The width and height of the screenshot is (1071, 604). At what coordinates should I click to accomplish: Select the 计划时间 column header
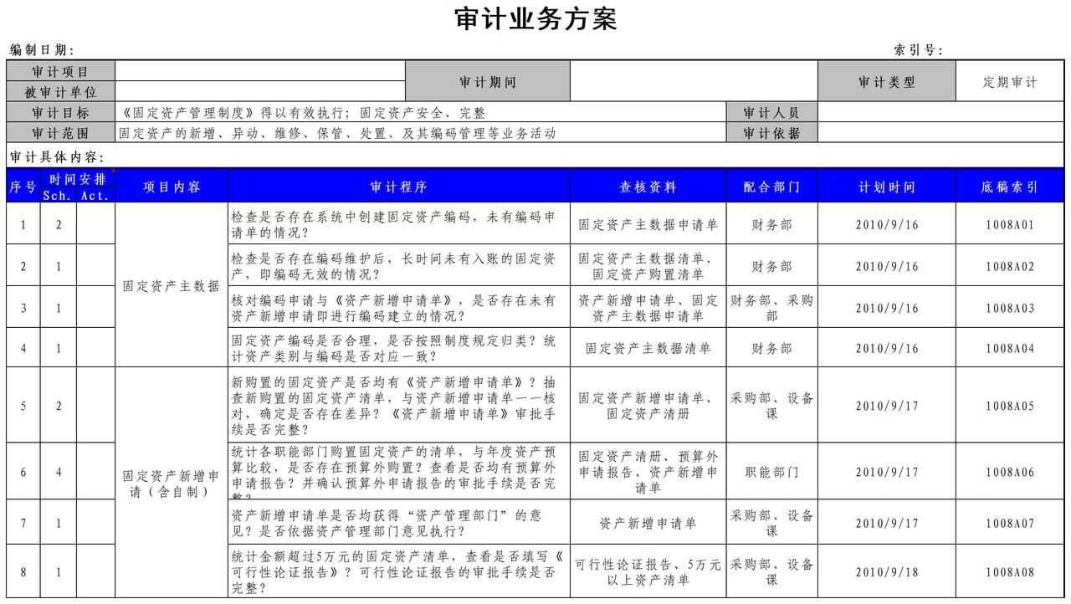tap(887, 186)
